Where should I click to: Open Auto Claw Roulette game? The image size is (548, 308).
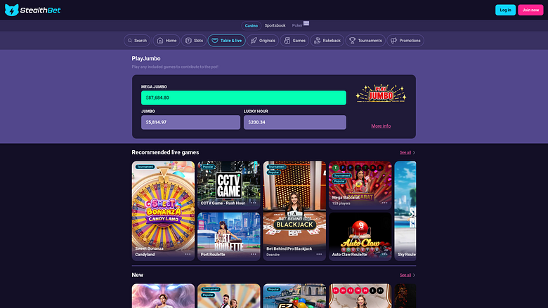tap(360, 236)
